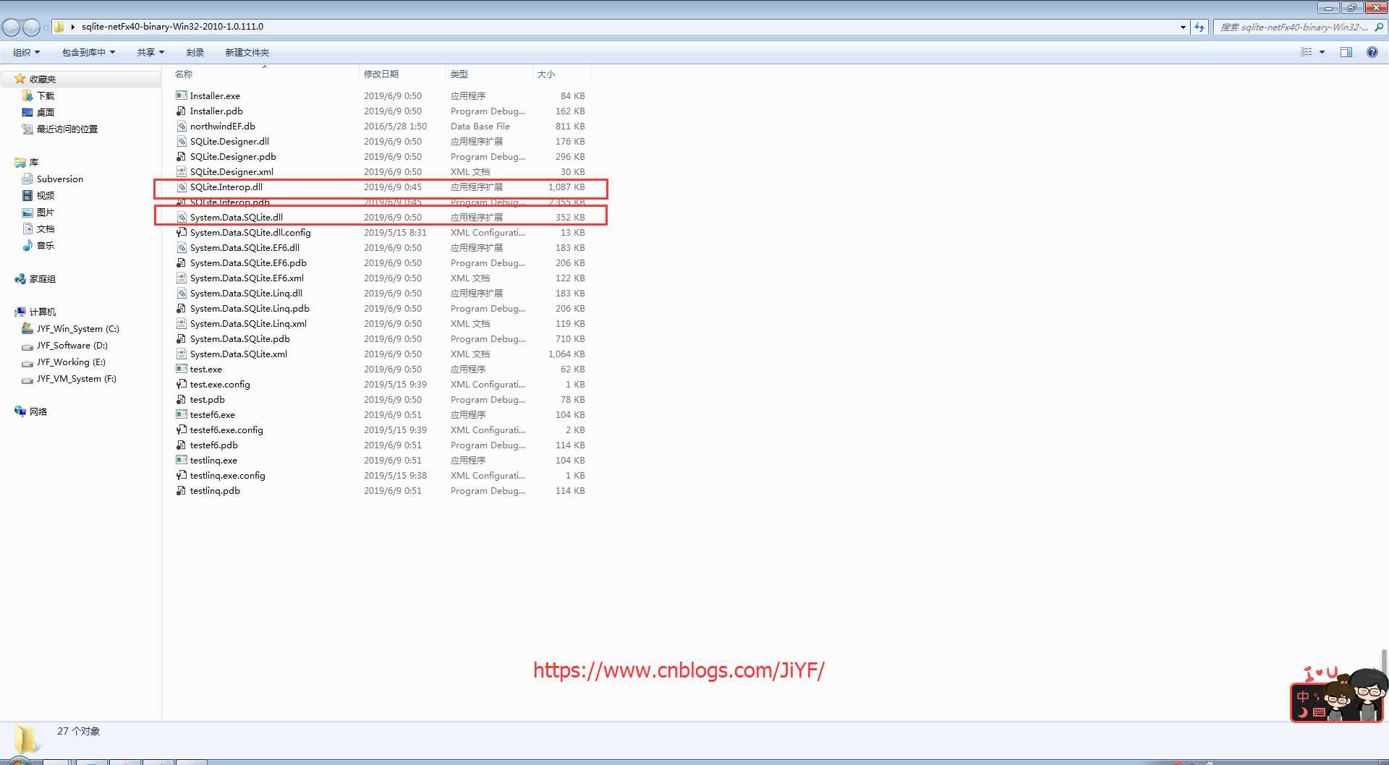Viewport: 1389px width, 765px height.
Task: Open drive JYF_Working (E:)
Action: [71, 362]
